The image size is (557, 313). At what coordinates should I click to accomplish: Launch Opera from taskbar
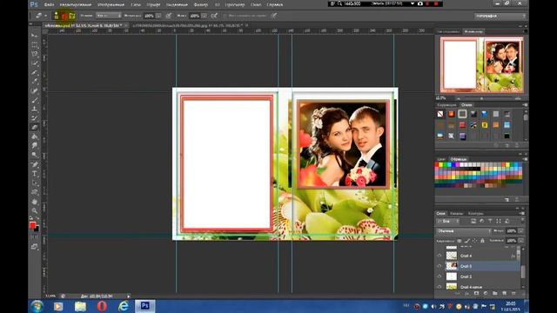pyautogui.click(x=102, y=306)
